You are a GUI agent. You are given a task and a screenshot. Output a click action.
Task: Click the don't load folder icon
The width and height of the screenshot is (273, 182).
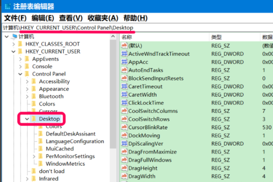[x=34, y=171]
